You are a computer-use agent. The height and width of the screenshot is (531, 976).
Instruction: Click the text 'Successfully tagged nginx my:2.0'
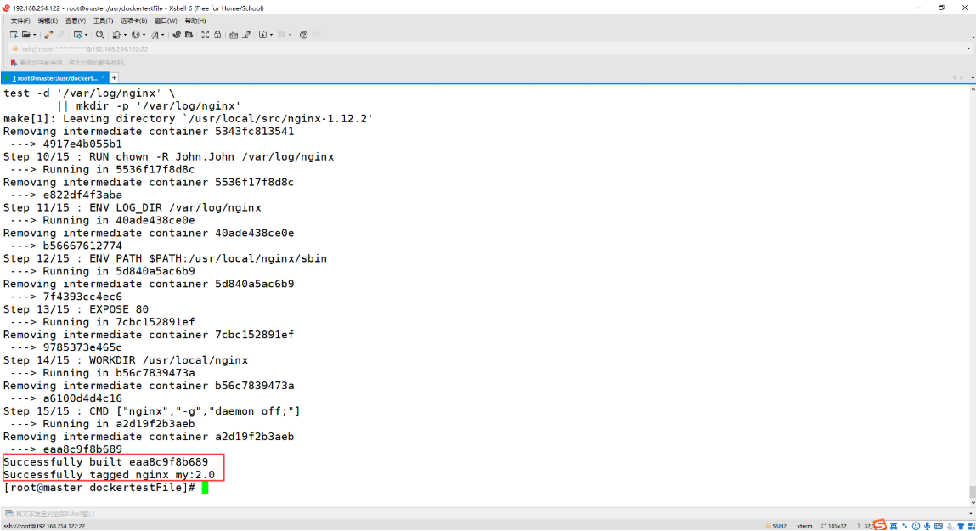pos(109,474)
